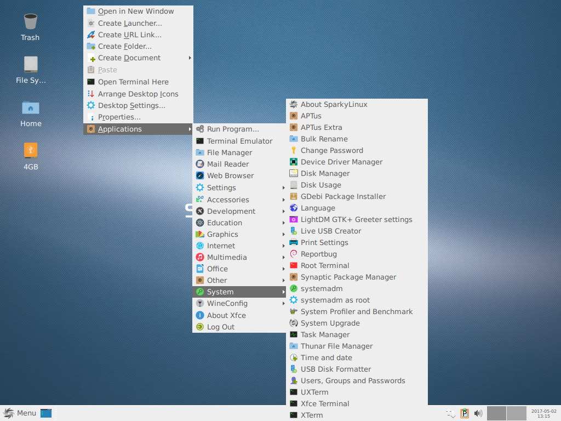Switch to the second workspace in pager
Image resolution: width=561 pixels, height=421 pixels.
point(516,413)
